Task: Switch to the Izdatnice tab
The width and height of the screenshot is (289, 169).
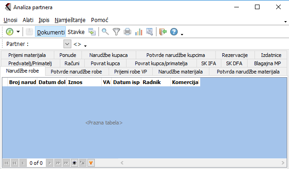Action: [x=271, y=55]
